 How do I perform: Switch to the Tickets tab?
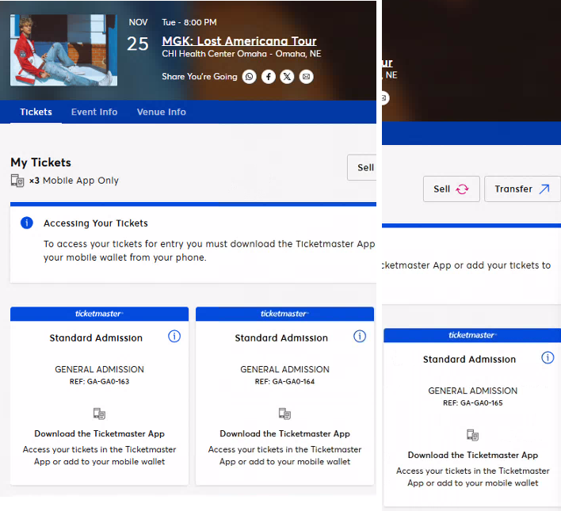point(36,112)
